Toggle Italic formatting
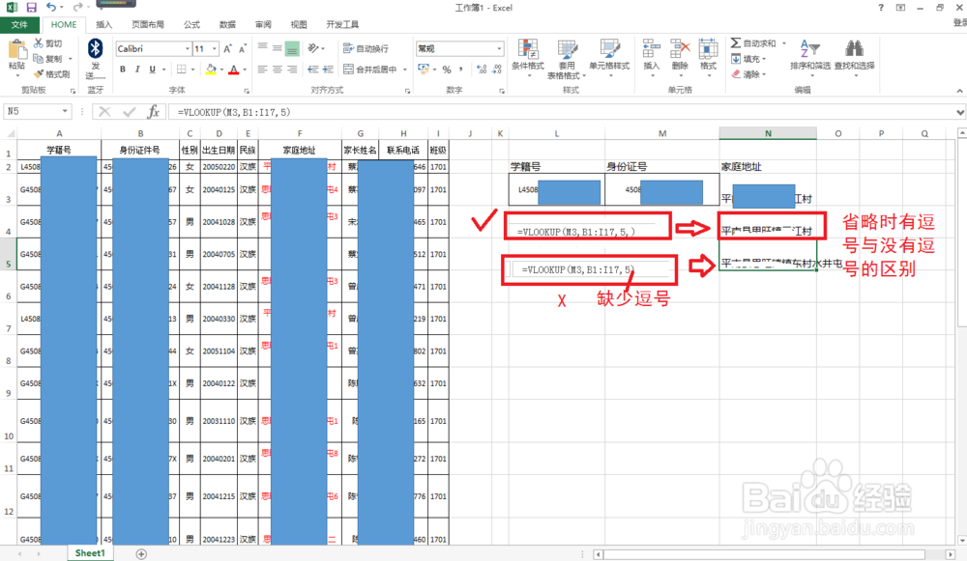 (x=137, y=69)
